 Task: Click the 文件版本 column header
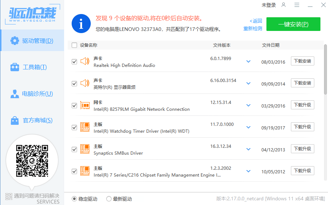(x=222, y=45)
